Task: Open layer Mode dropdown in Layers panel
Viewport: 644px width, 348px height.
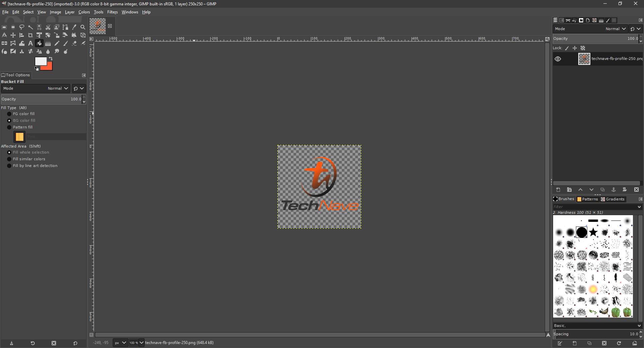Action: click(590, 29)
